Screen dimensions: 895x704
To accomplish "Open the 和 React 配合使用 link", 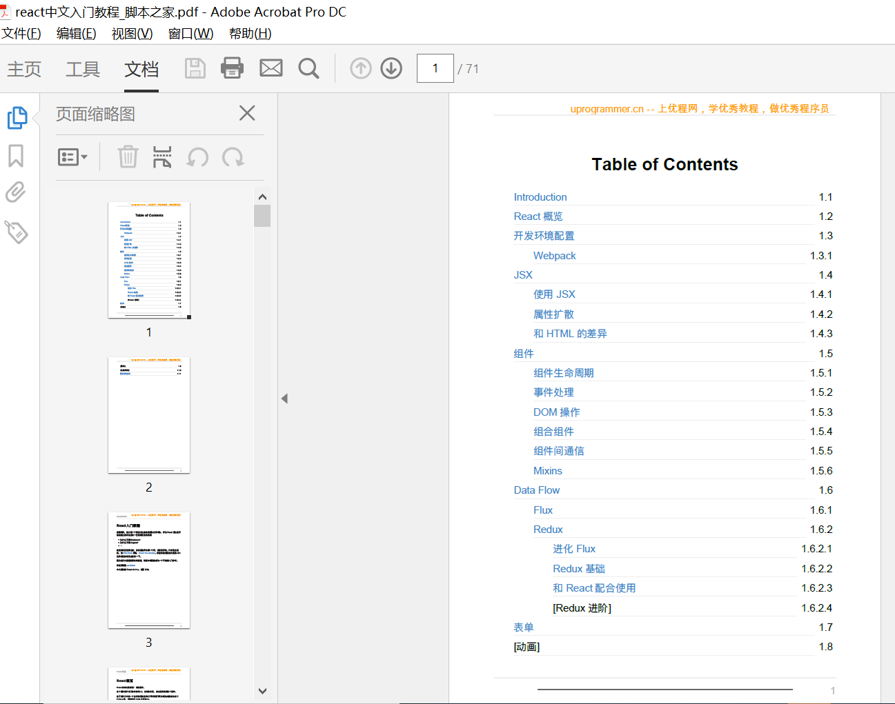I will pos(594,588).
